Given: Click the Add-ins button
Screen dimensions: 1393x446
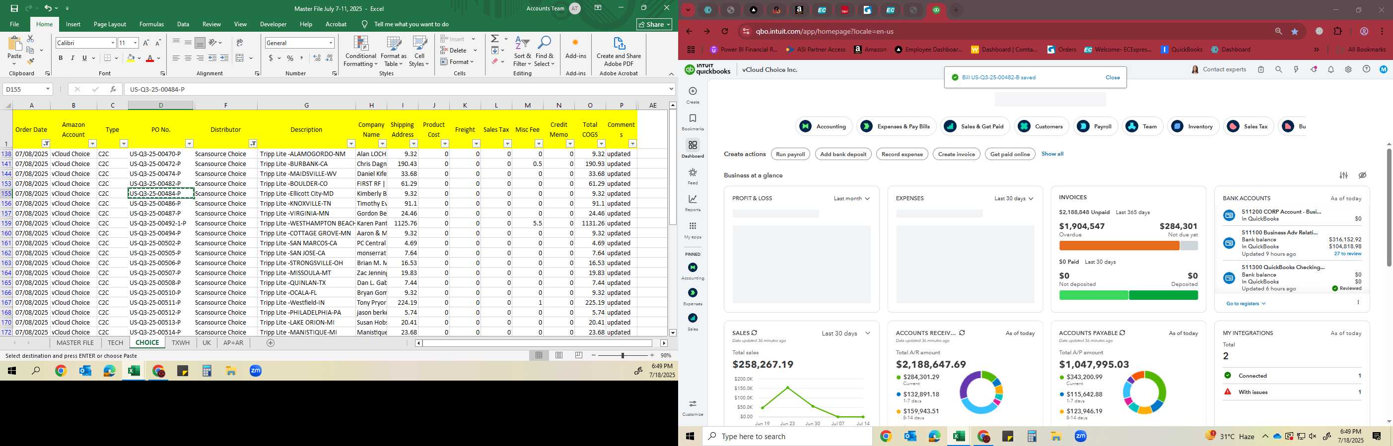Looking at the screenshot, I should tap(575, 48).
